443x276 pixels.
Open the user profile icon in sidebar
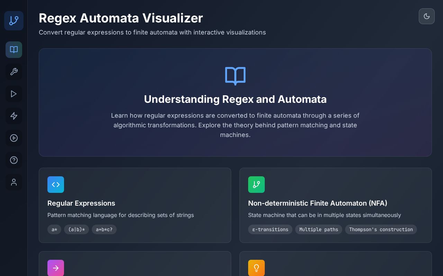pos(14,182)
